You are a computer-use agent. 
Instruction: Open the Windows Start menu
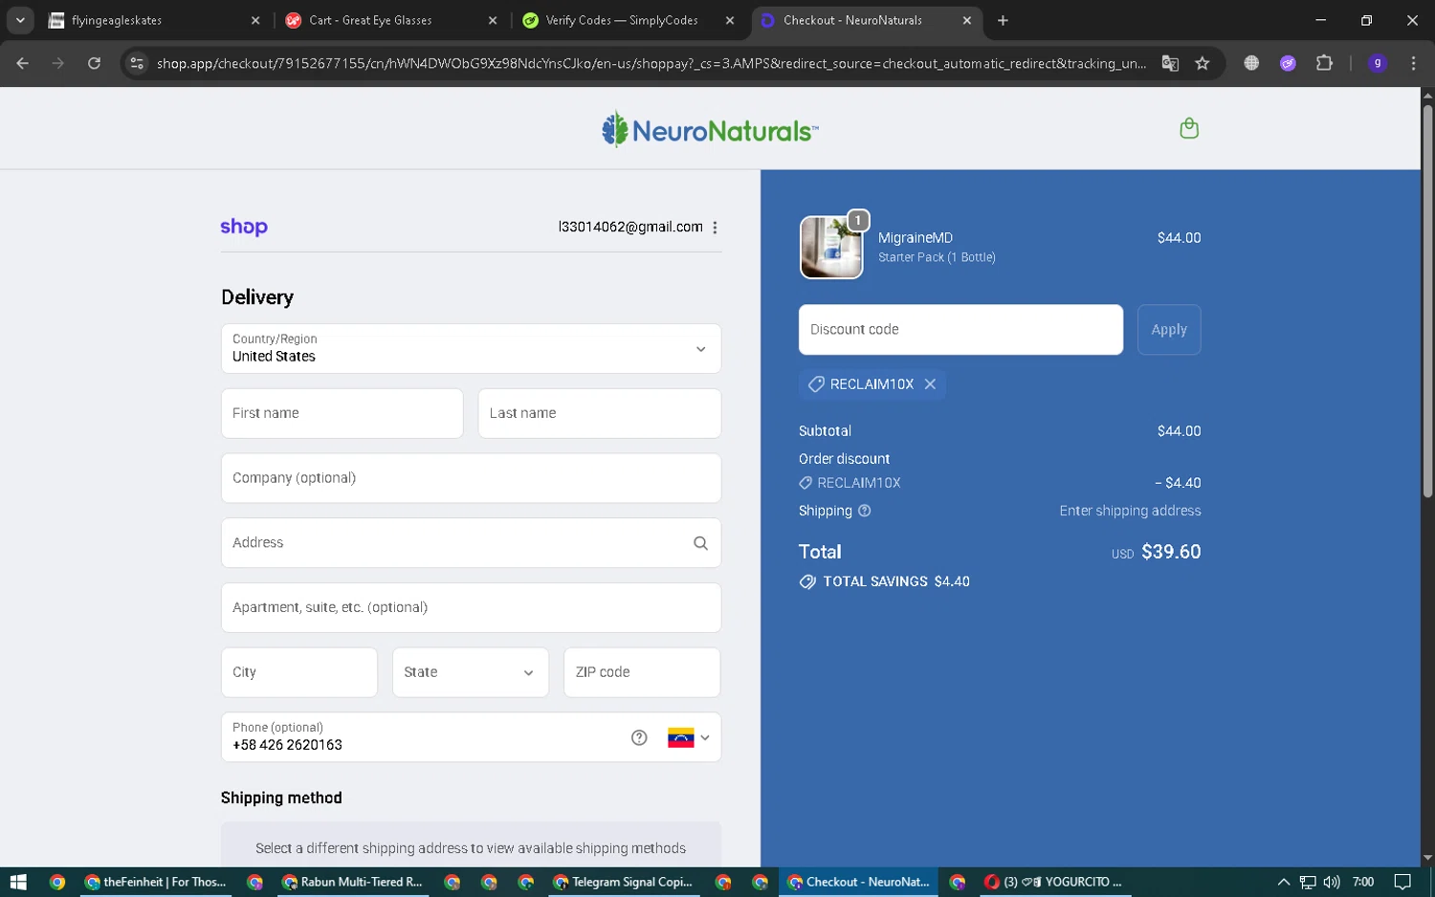pos(18,882)
